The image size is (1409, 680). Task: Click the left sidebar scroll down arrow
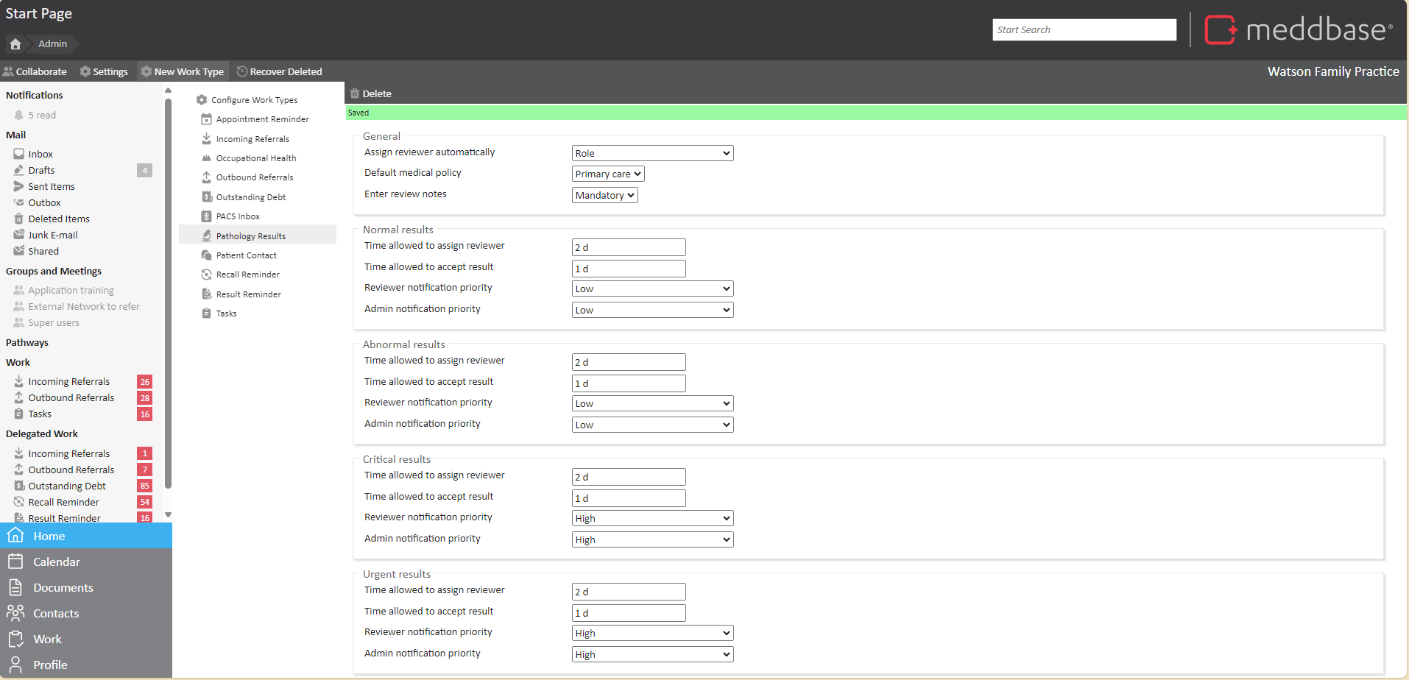(x=169, y=515)
